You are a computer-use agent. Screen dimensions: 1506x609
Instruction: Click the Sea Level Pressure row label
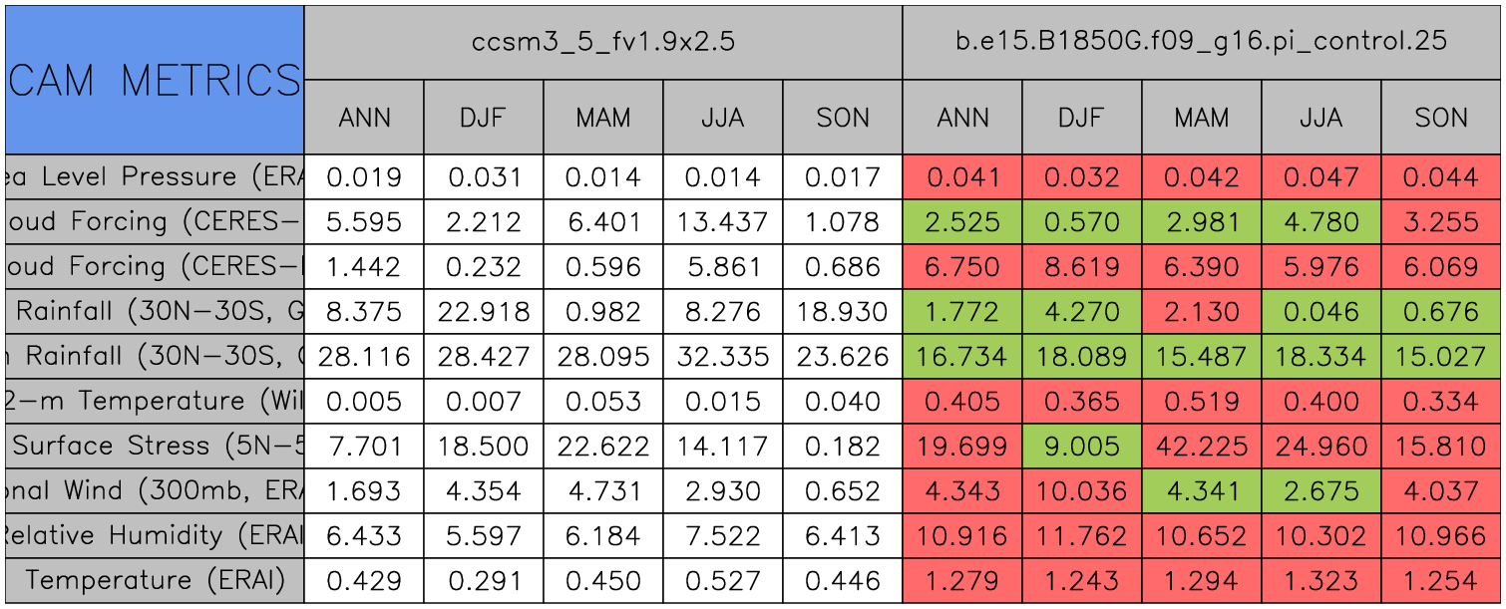[155, 177]
